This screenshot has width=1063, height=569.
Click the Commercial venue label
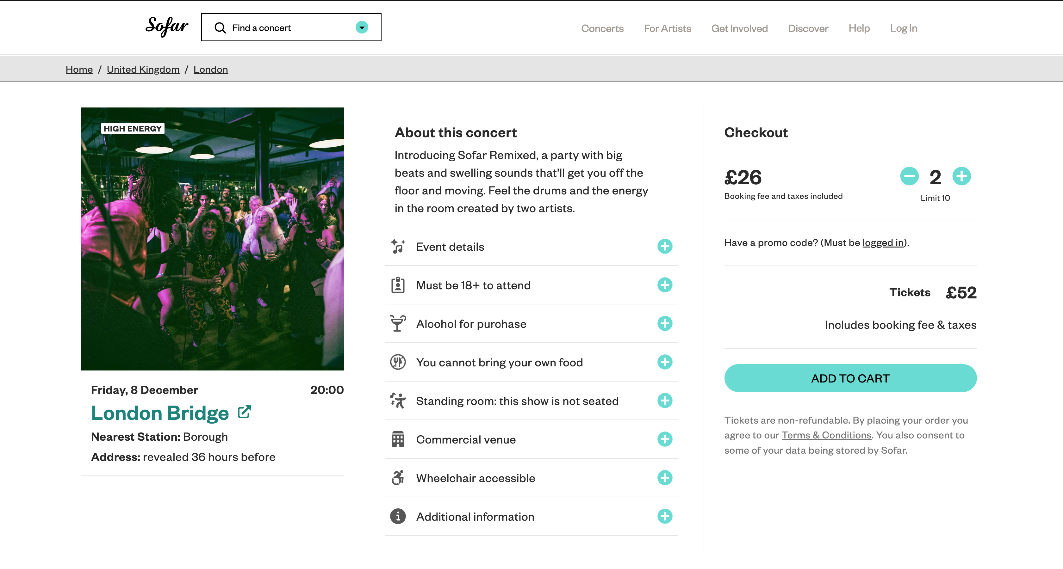(466, 440)
